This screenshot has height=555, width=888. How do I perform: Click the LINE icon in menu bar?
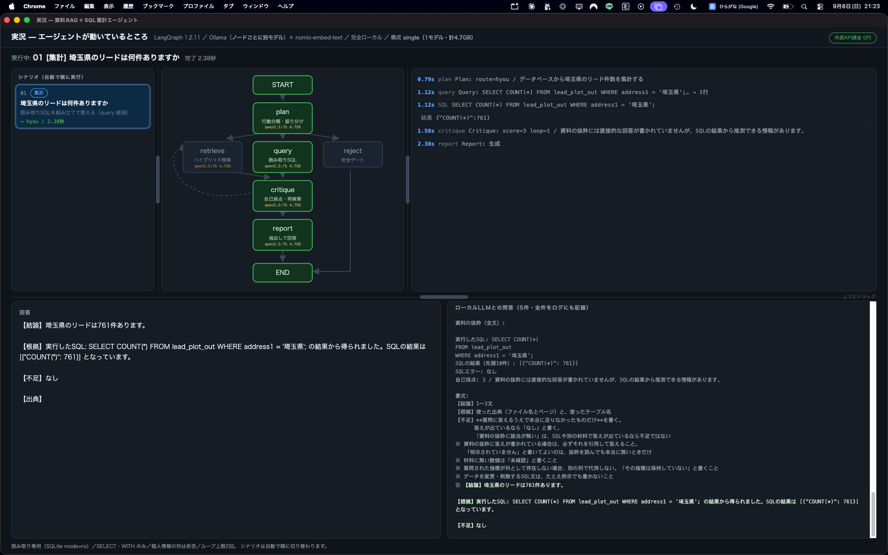(x=609, y=7)
